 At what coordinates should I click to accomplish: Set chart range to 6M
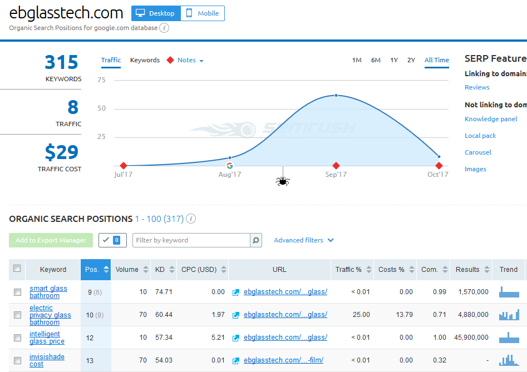point(376,60)
